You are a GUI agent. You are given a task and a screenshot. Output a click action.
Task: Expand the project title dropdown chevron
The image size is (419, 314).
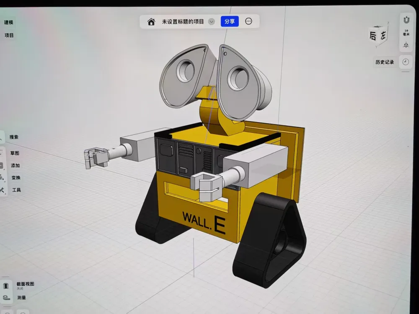click(x=211, y=22)
